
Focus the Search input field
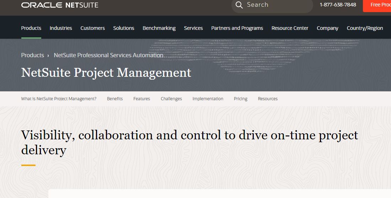pos(272,5)
